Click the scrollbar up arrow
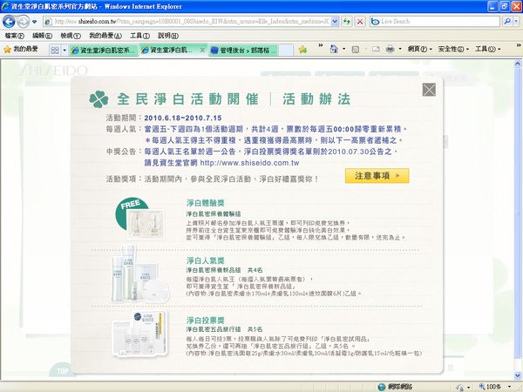 517,63
